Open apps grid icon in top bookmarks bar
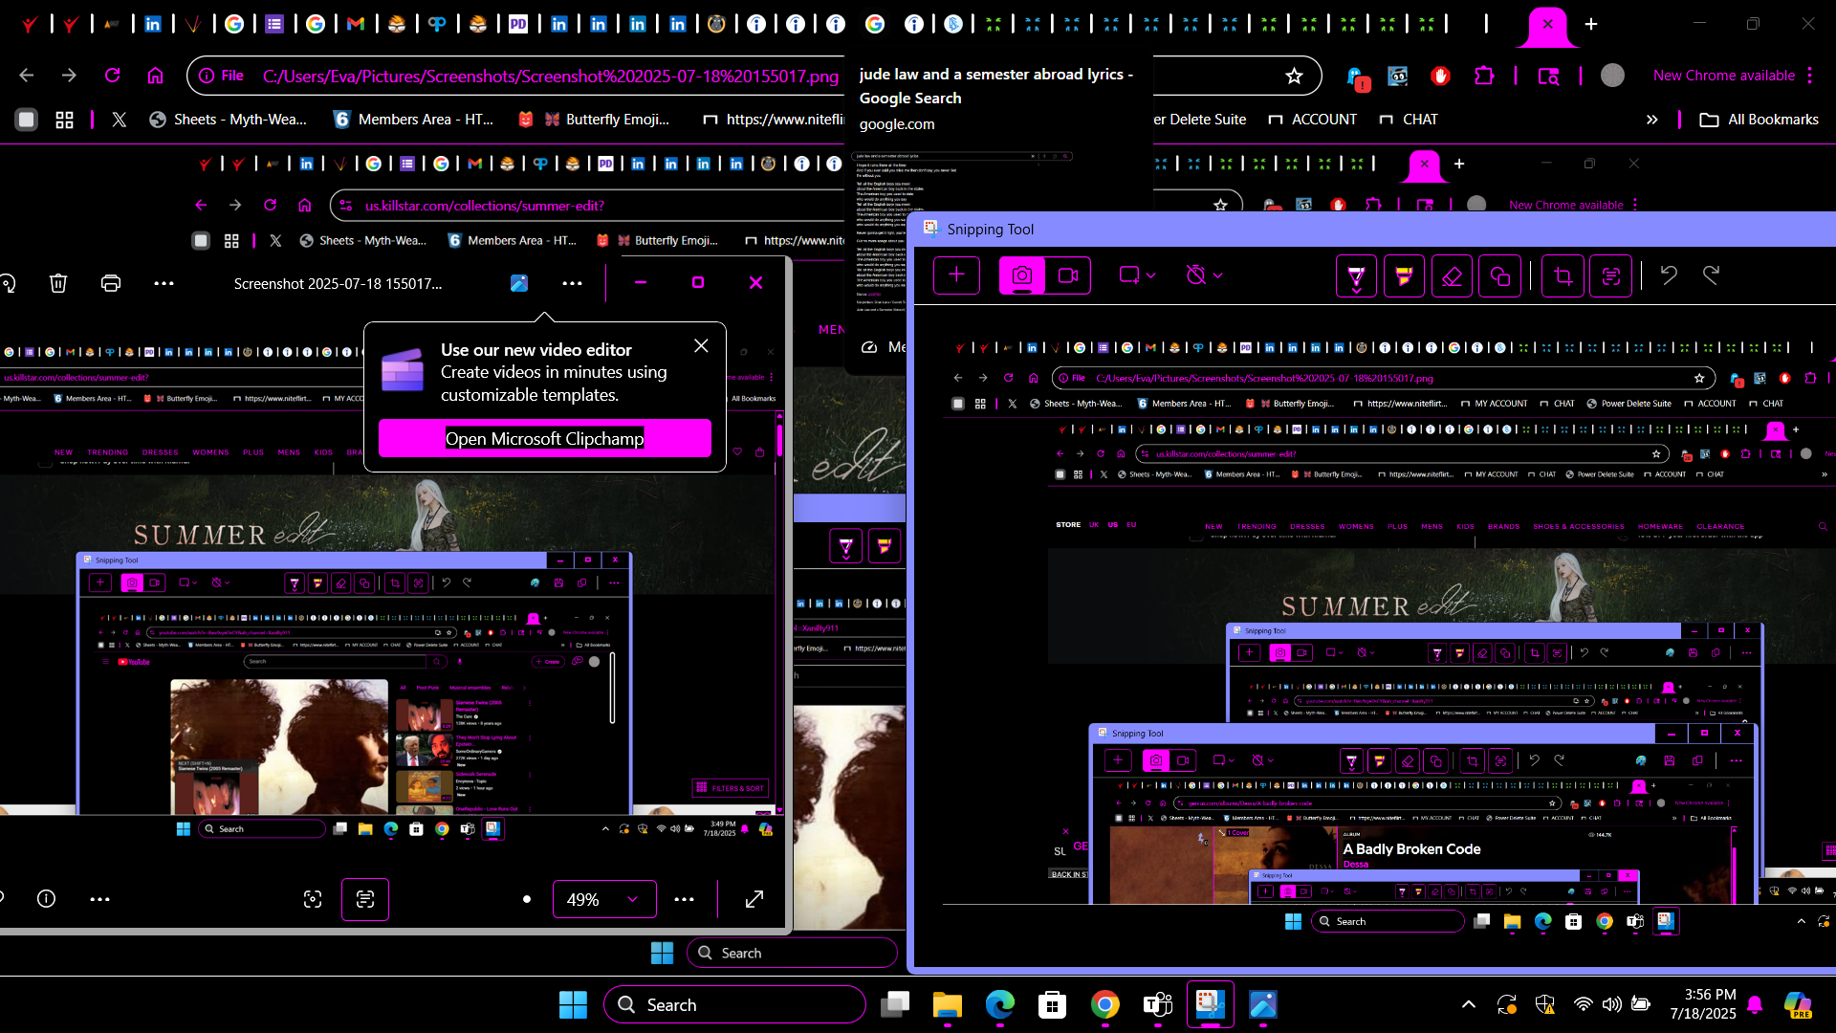Screen dimensions: 1836x1033 click(x=64, y=120)
